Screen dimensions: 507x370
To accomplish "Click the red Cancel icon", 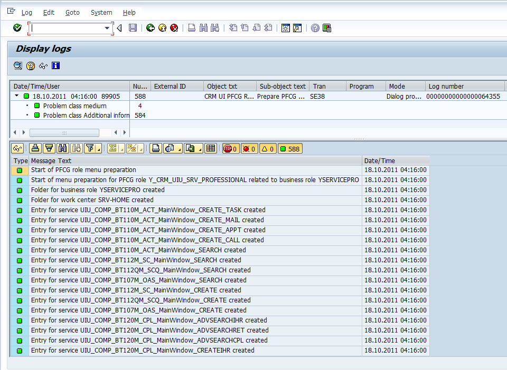I will click(x=174, y=28).
